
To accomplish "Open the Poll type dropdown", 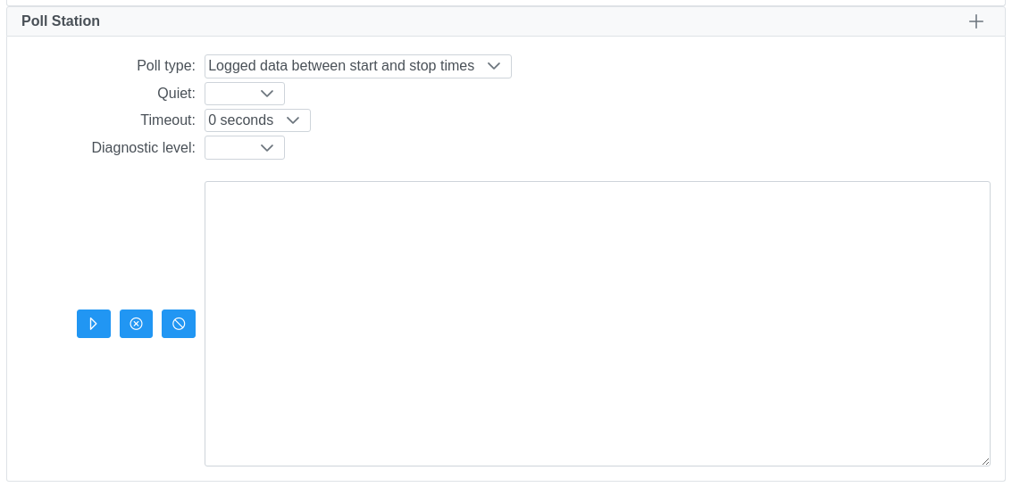I will [x=357, y=66].
